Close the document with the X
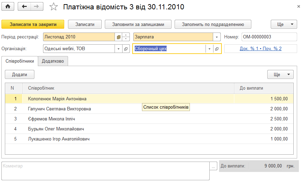The image size is (302, 182). (x=299, y=6)
